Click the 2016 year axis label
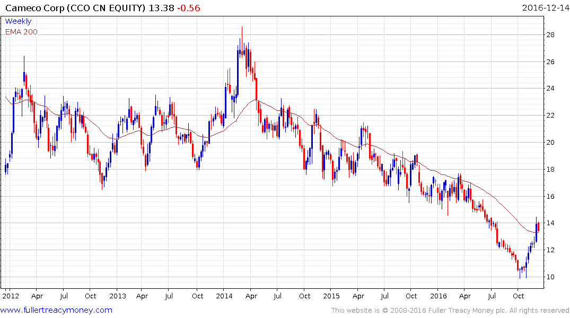 [x=439, y=296]
